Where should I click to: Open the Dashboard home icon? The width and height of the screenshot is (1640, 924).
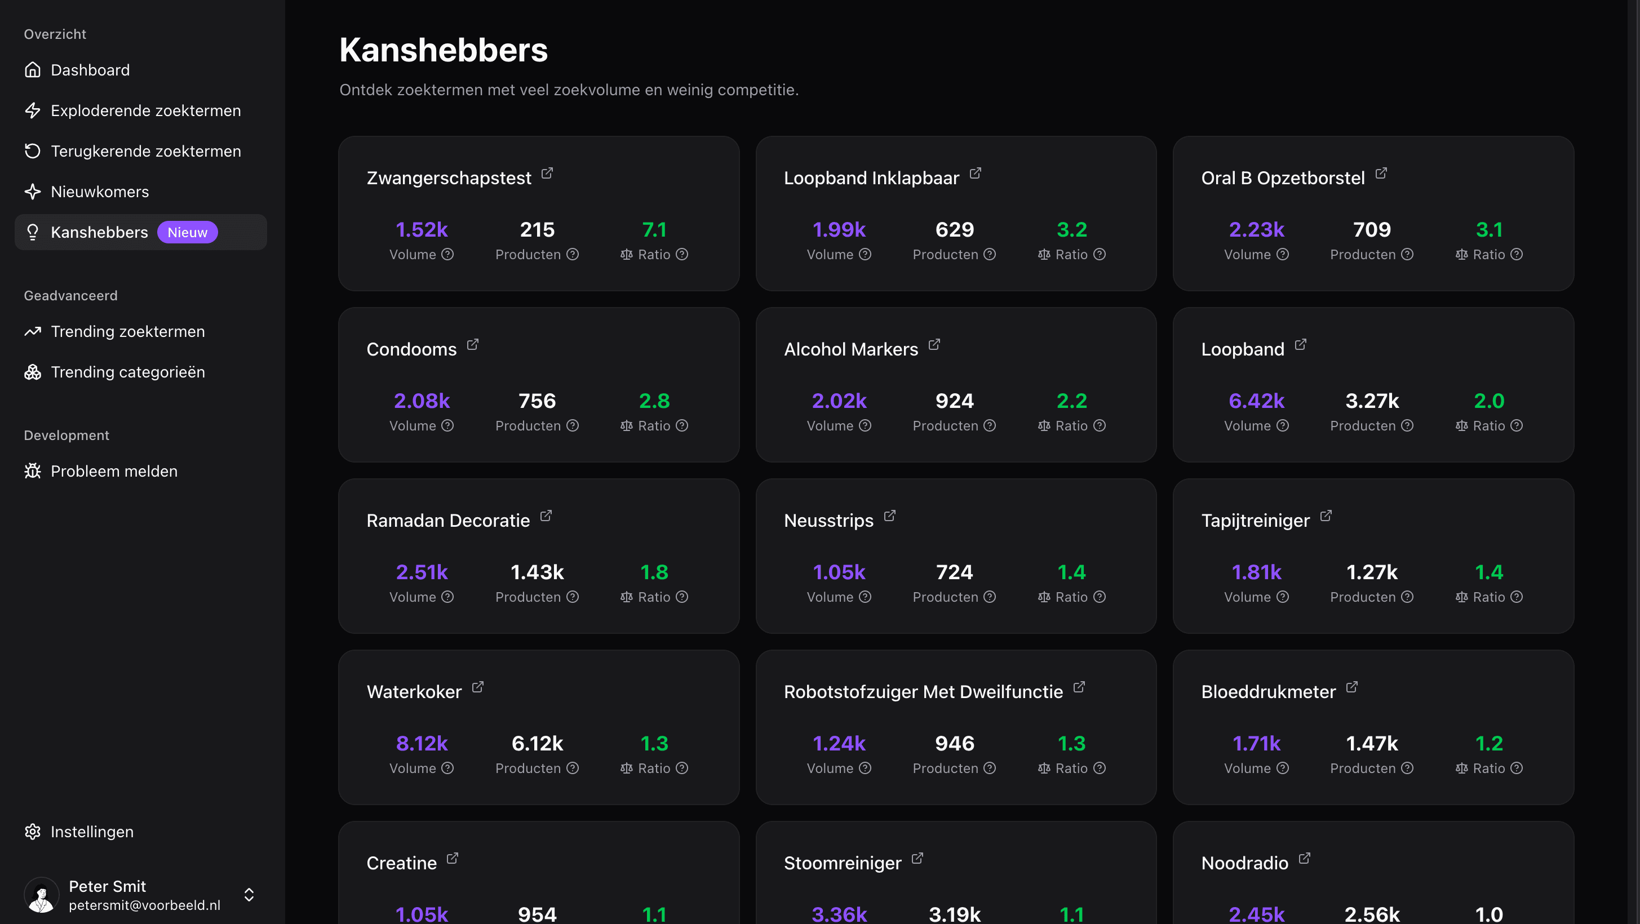pos(33,70)
